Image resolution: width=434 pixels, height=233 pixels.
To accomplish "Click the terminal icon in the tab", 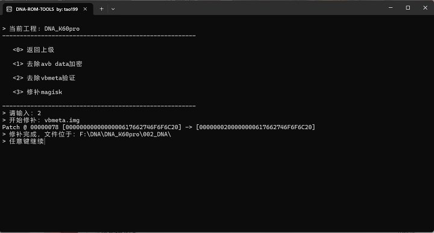I will tap(9, 9).
